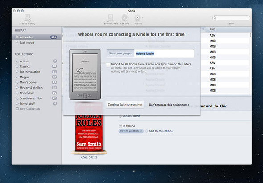Open the School stuff collection
This screenshot has width=263, height=183.
pos(37,104)
